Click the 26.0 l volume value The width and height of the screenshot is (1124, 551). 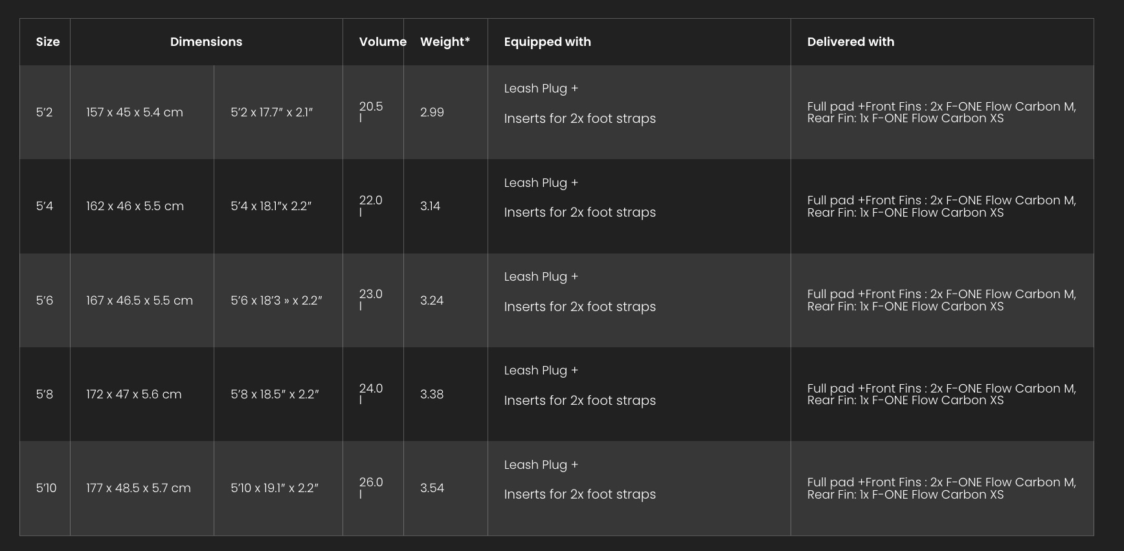point(371,488)
